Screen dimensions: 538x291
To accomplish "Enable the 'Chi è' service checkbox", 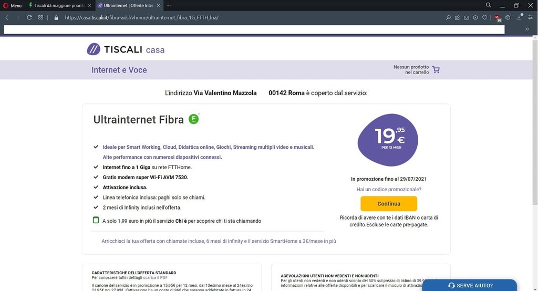I will click(96, 220).
